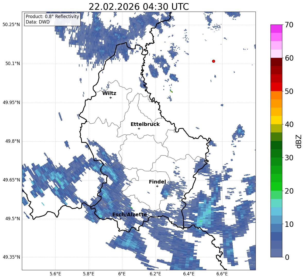Click the 10 tick label on the colorbar
Screen dimensions: 305x279
click(x=289, y=224)
